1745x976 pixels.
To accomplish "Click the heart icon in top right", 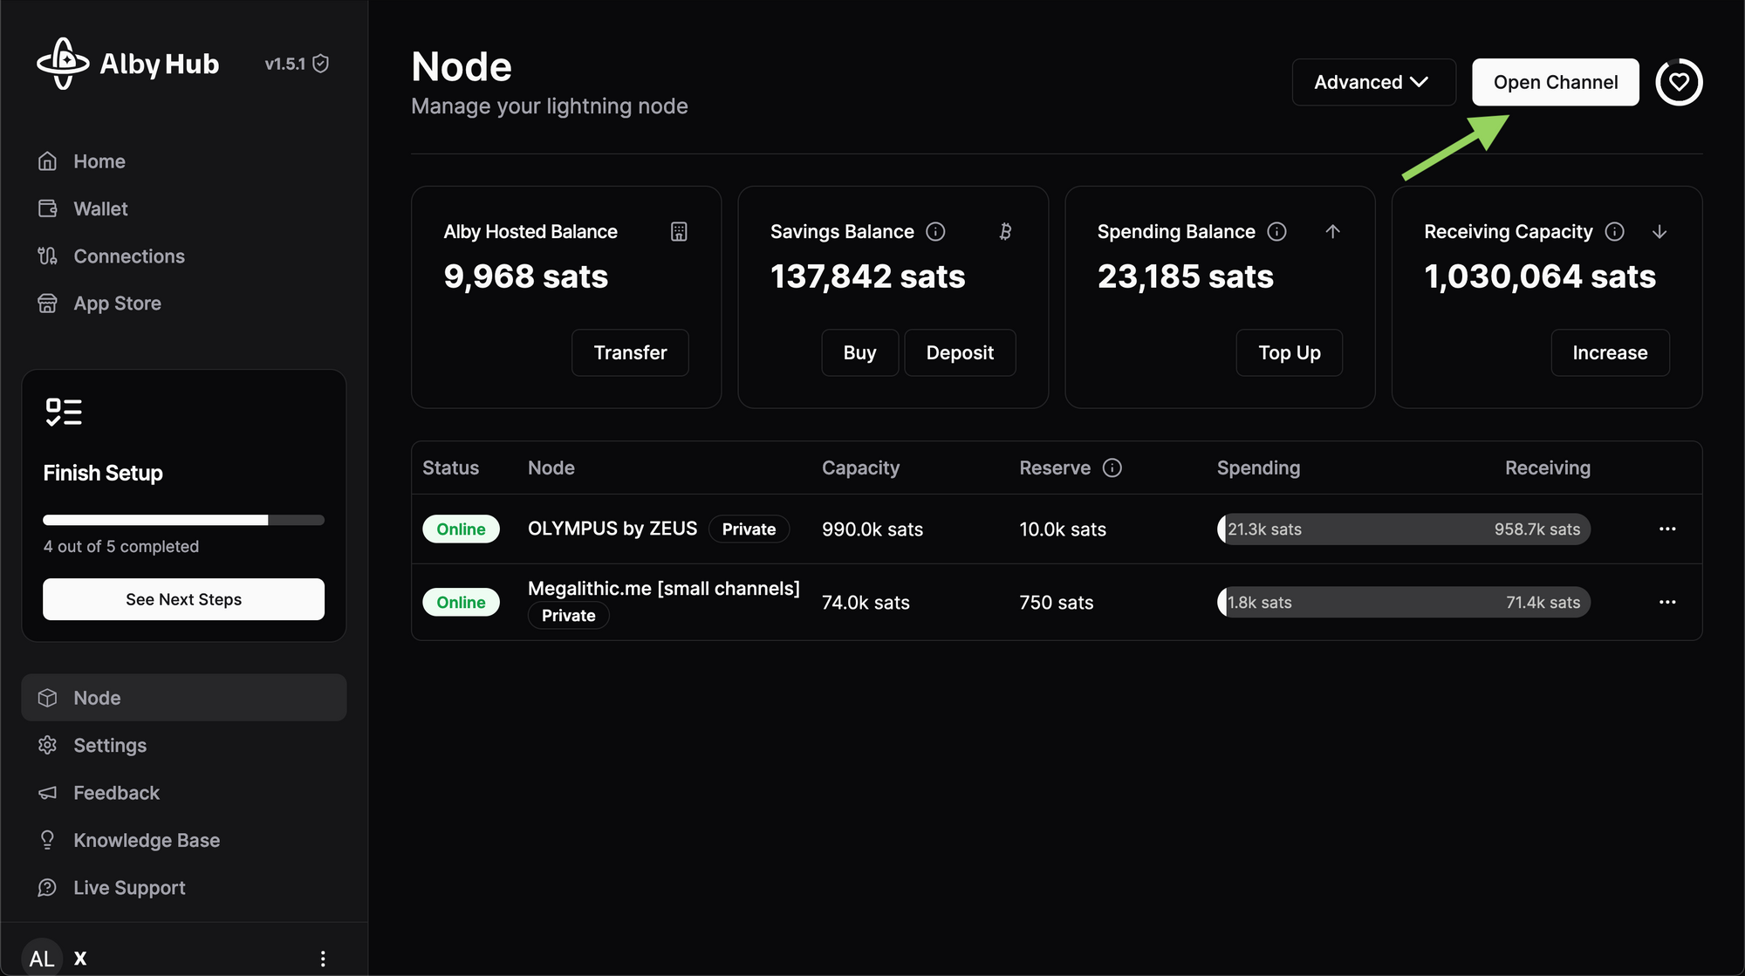I will (1679, 82).
